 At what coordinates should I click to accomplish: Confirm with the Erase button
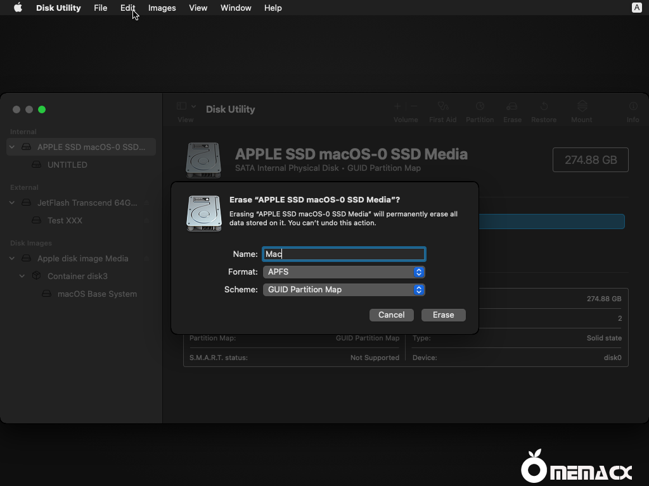point(443,315)
